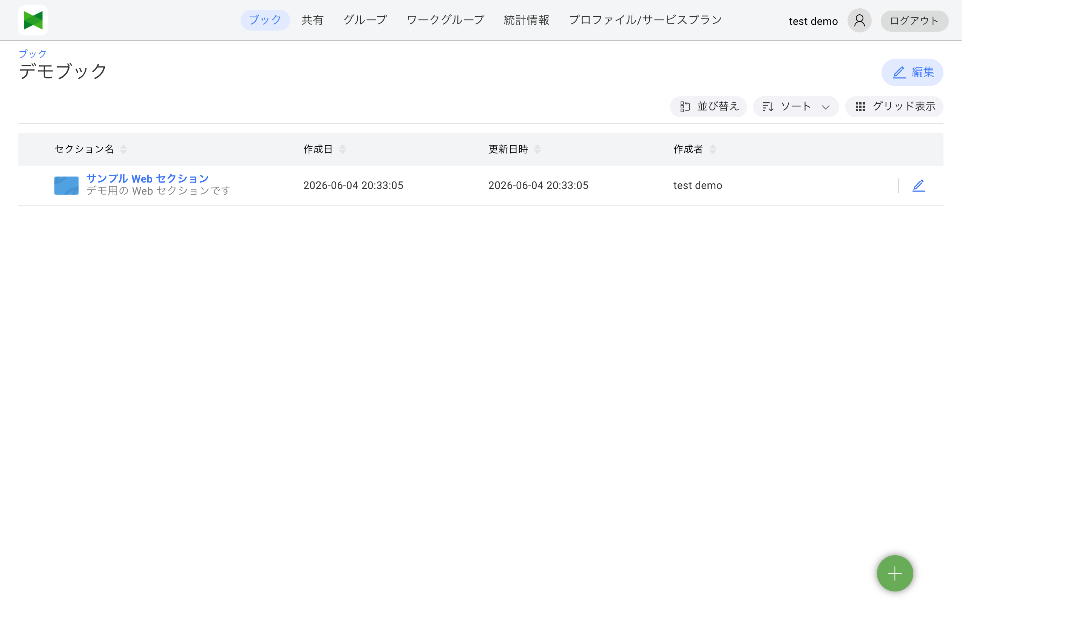1087x639 pixels.
Task: Open the 共有 tab
Action: tap(312, 20)
